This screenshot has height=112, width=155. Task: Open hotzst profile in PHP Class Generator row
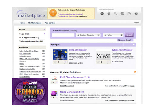tap(132, 86)
